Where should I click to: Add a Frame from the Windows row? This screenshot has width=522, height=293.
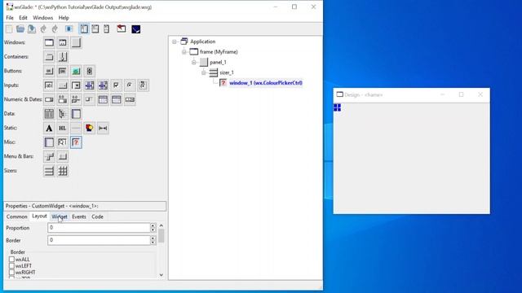49,42
